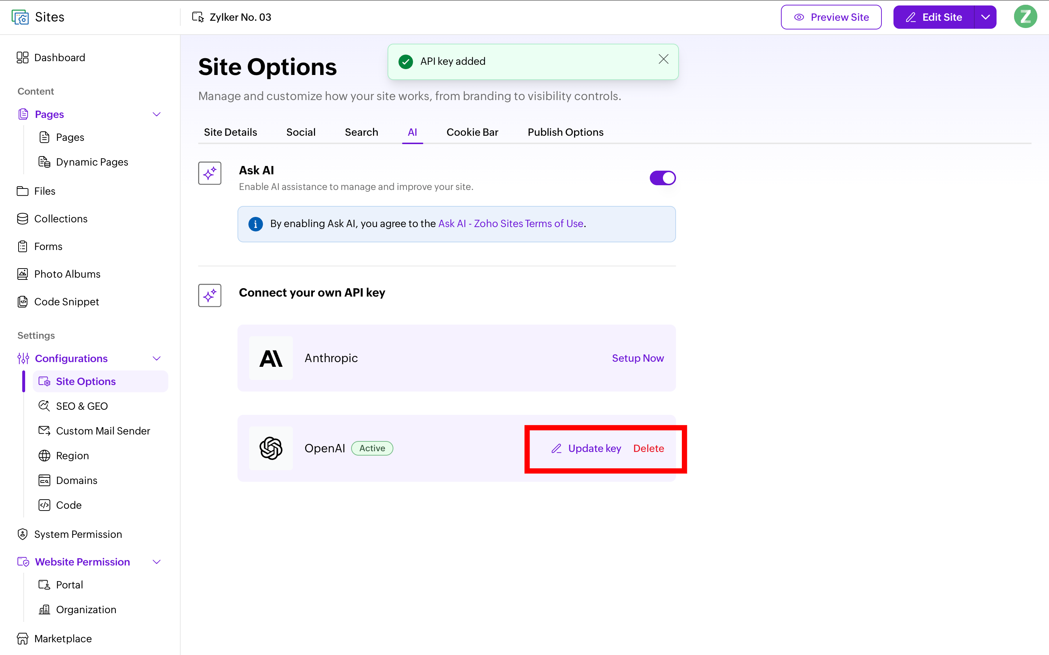Click the Forms icon in sidebar
The image size is (1049, 655).
click(x=23, y=246)
